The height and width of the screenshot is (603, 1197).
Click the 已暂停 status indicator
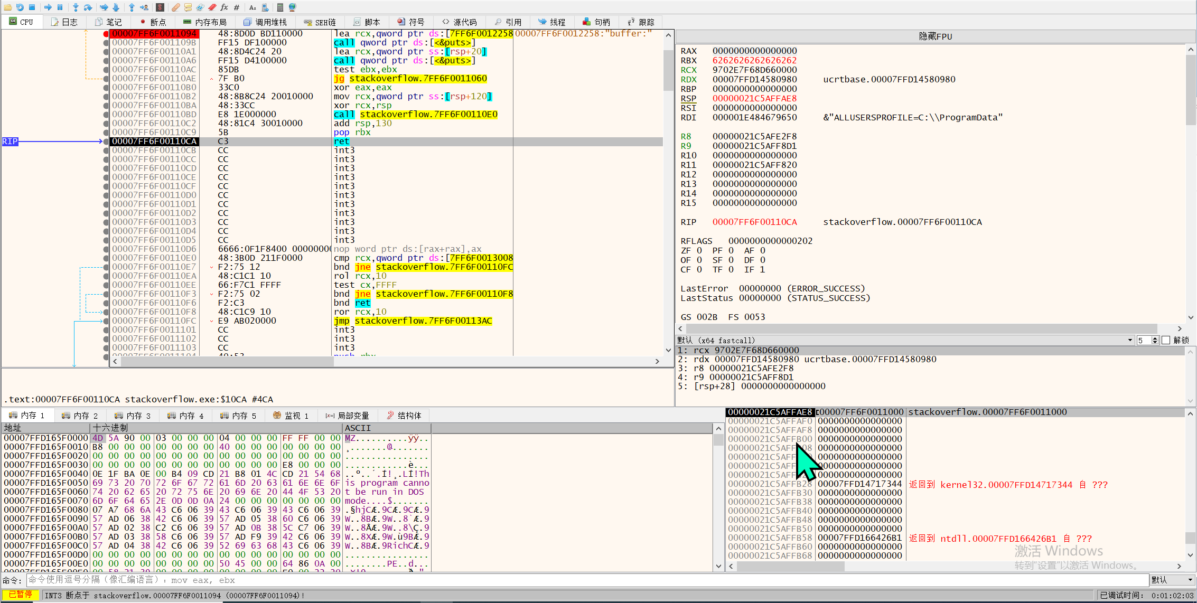[x=20, y=595]
